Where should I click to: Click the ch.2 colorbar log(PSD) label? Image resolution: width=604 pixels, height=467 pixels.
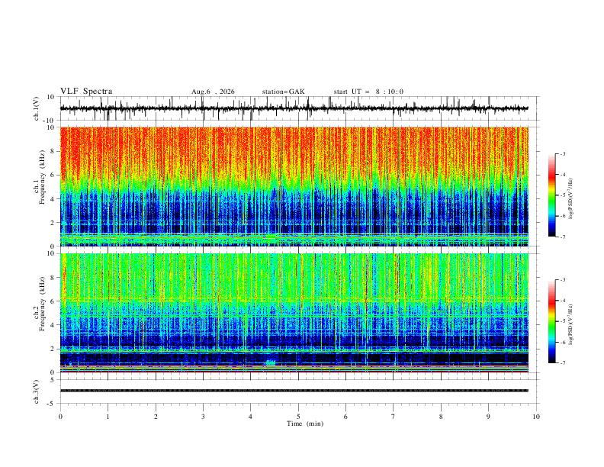pyautogui.click(x=571, y=324)
